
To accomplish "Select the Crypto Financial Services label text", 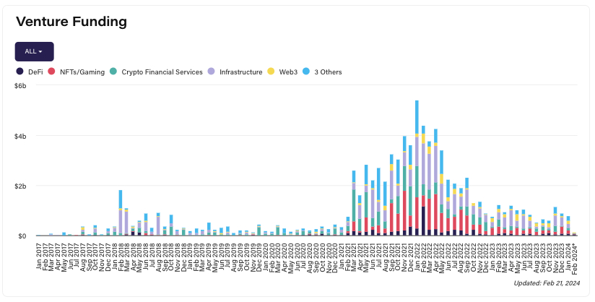I will tap(162, 72).
